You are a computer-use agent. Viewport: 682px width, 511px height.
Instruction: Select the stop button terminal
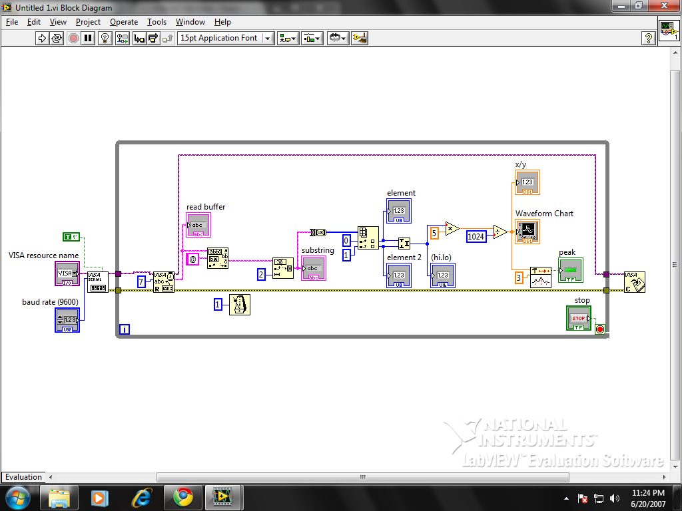click(579, 318)
